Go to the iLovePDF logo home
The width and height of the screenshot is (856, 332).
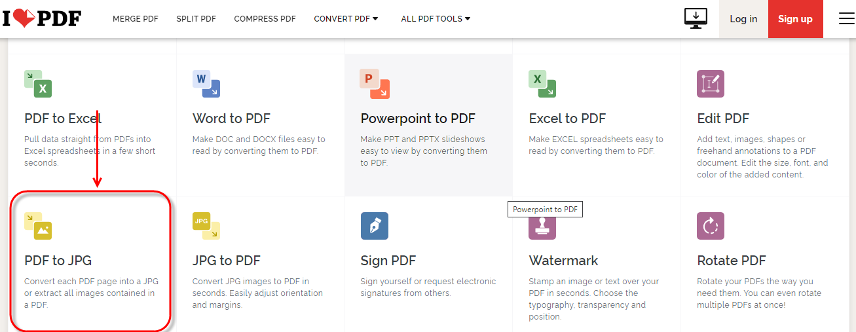pos(41,18)
